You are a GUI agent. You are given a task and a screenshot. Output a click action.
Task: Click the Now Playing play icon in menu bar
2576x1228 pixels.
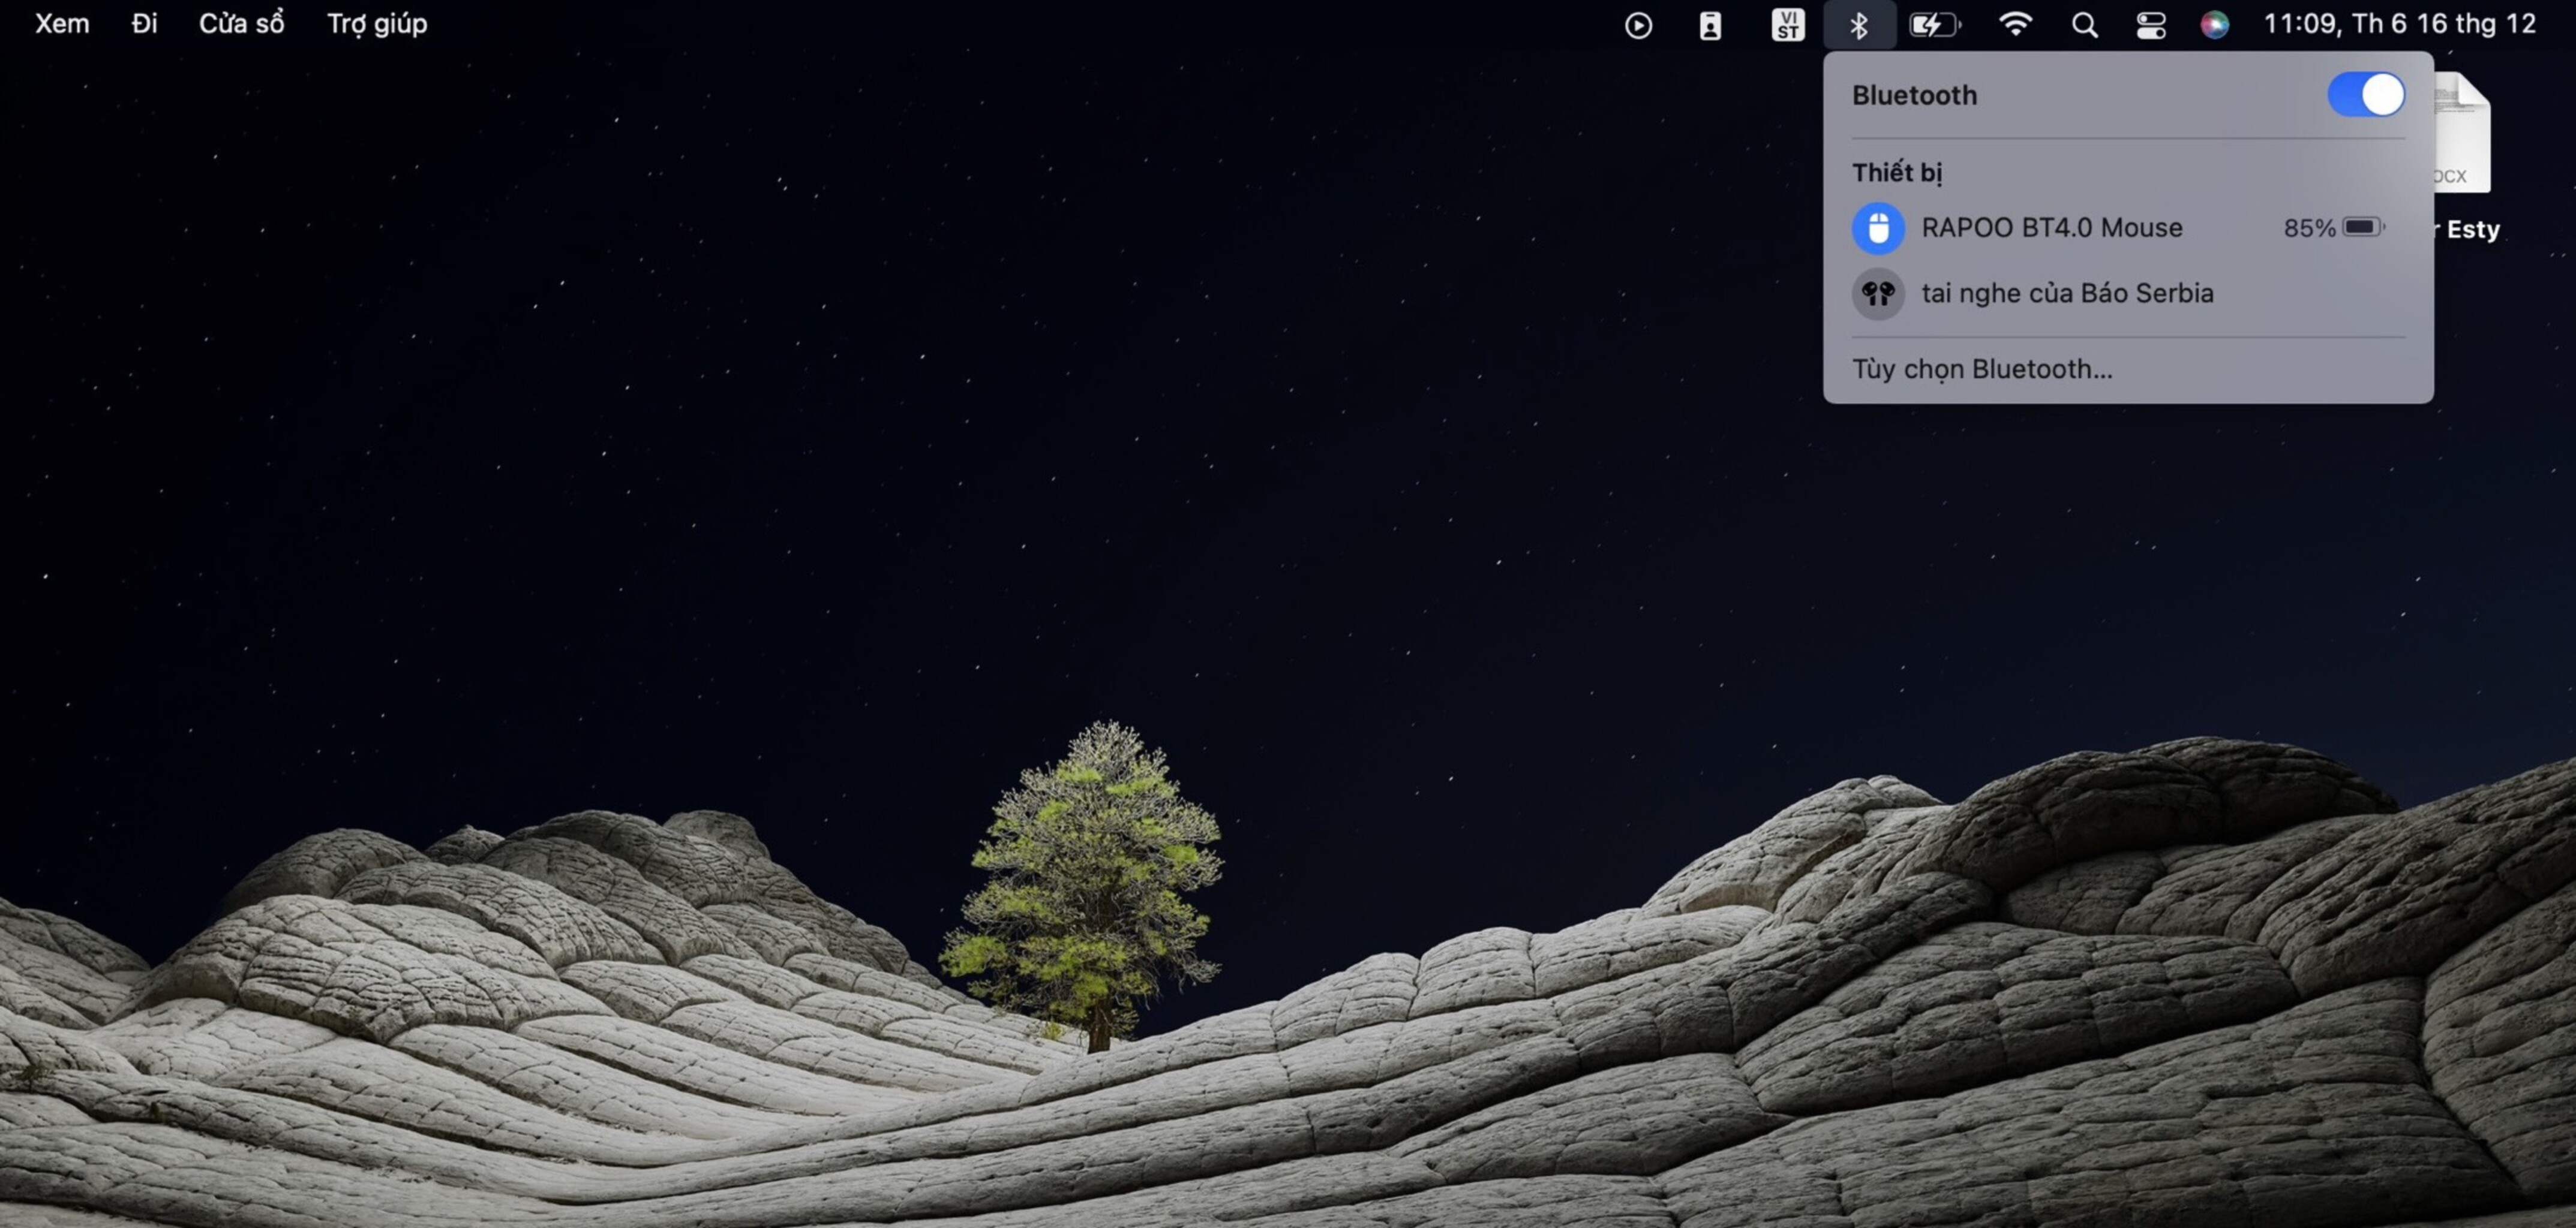1638,25
